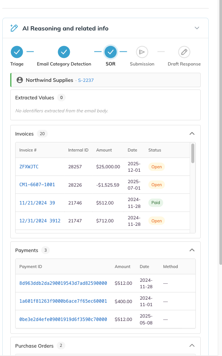
Task: Click the invoice amount $712.00
Action: click(x=105, y=221)
